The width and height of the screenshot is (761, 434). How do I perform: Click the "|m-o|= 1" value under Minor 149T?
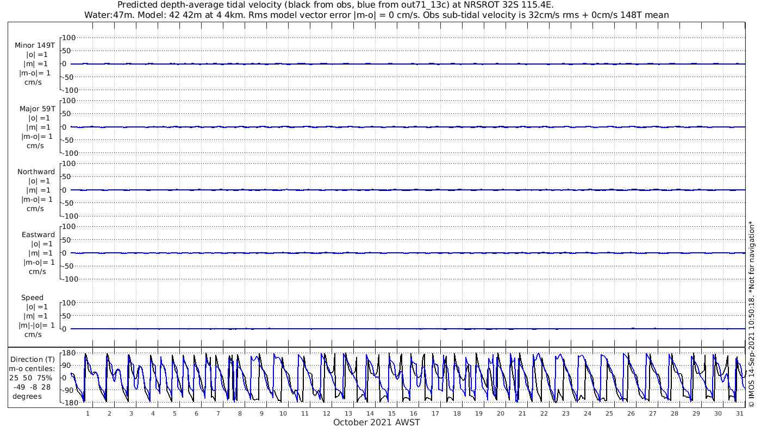click(x=35, y=73)
